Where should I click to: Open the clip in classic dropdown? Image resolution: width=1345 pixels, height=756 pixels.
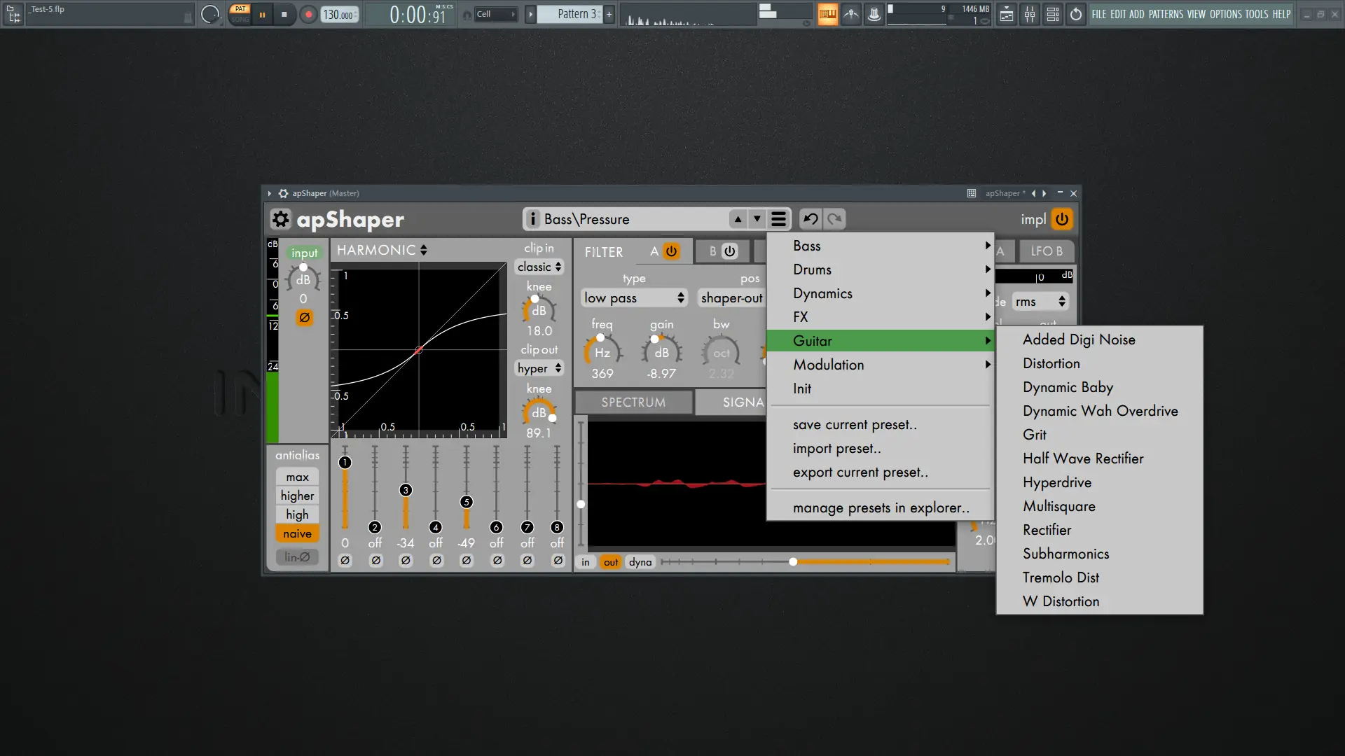(x=539, y=267)
